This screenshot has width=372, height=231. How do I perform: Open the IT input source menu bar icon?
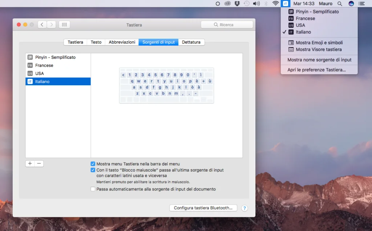(286, 4)
